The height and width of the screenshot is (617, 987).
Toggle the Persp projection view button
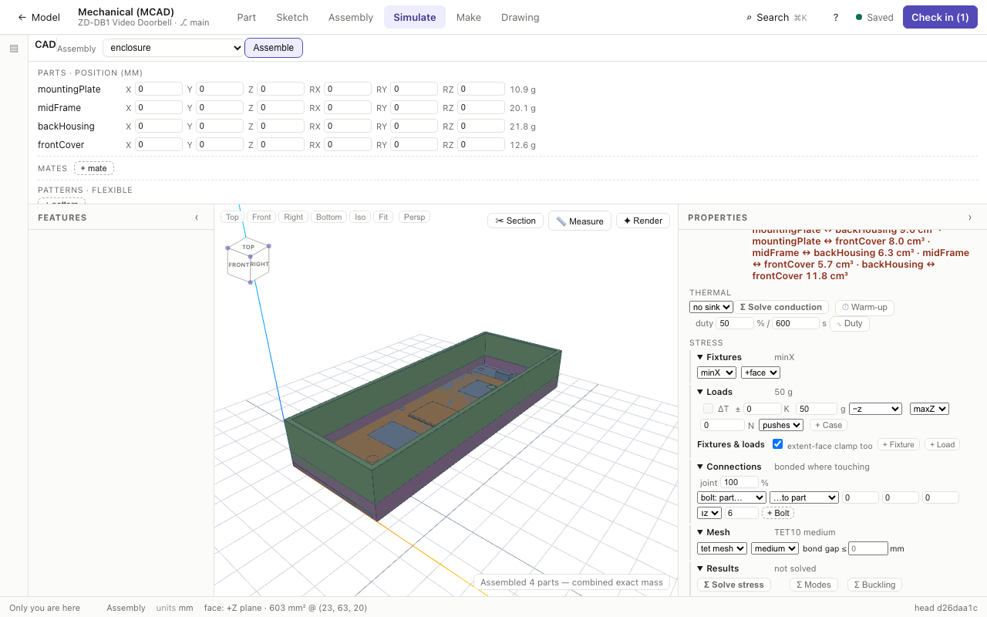tap(414, 217)
